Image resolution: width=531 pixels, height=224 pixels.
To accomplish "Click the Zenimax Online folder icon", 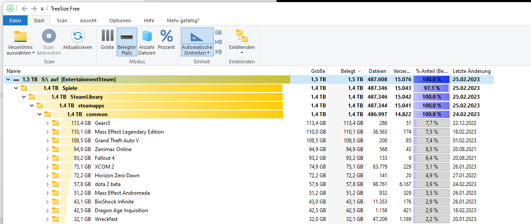I will [x=56, y=149].
